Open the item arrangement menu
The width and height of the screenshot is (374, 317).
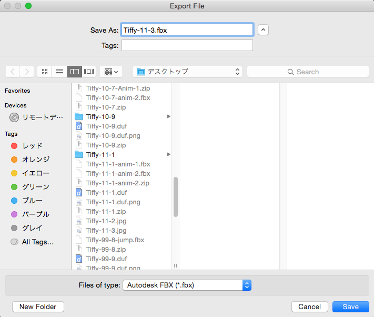pos(111,72)
